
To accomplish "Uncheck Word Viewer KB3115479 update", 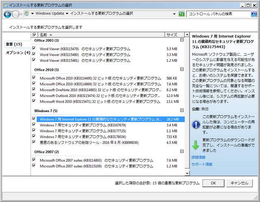I will click(x=34, y=48).
